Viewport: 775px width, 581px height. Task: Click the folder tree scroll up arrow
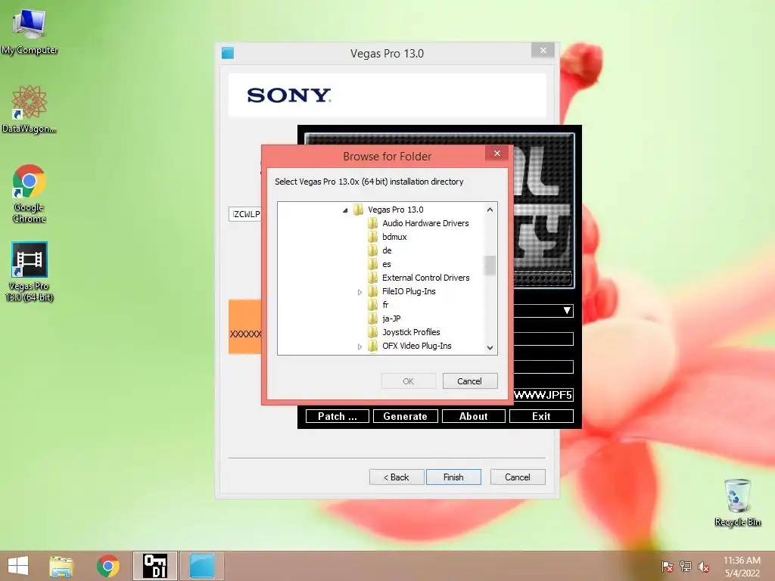click(490, 210)
